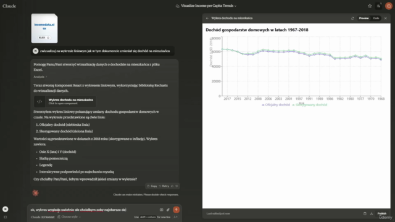
Task: Click bullet Legendę
Action: (46, 165)
